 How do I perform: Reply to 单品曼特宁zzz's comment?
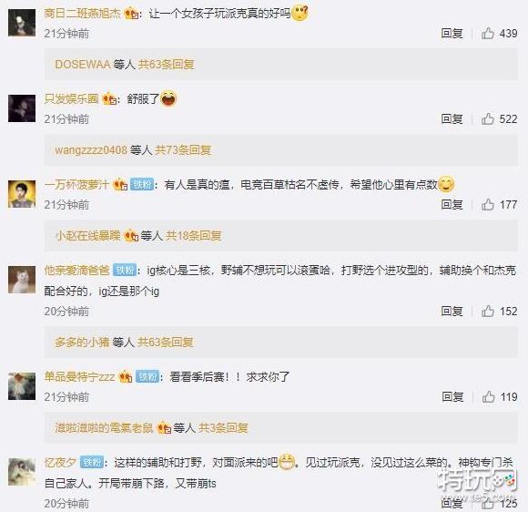452,396
